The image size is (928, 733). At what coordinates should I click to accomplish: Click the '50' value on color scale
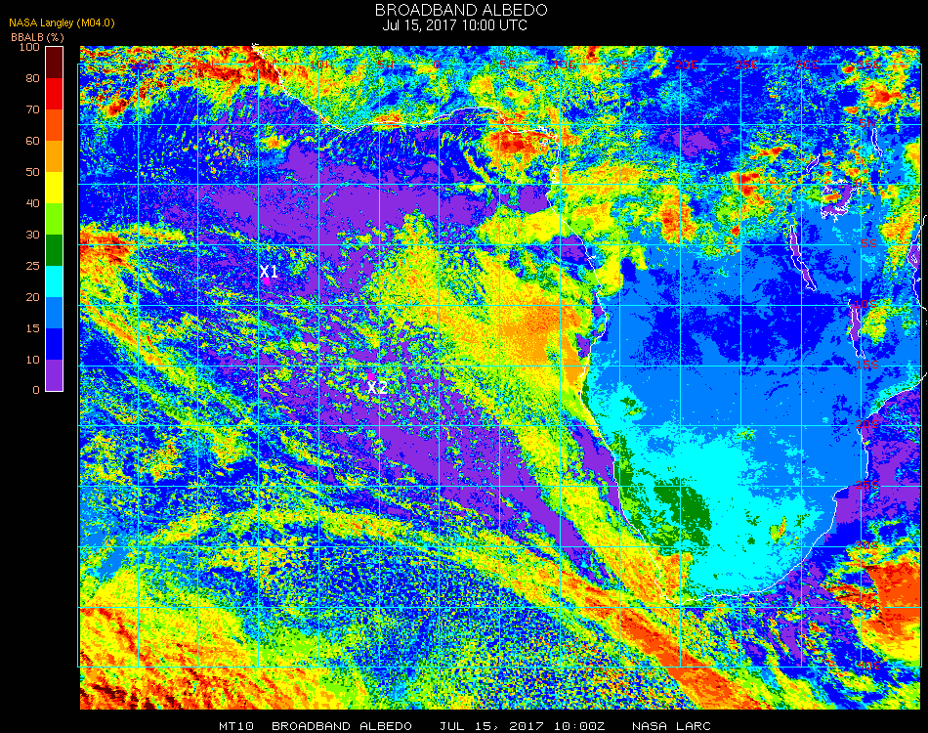click(x=32, y=172)
